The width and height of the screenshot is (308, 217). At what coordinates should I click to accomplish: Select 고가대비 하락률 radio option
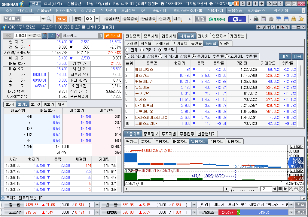pos(227,56)
